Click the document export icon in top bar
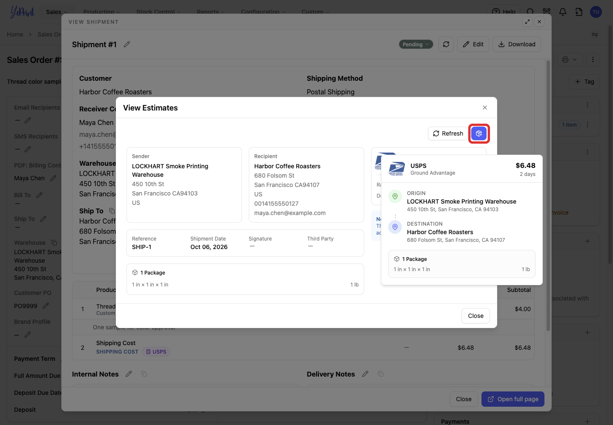This screenshot has width=613, height=425. point(579,12)
